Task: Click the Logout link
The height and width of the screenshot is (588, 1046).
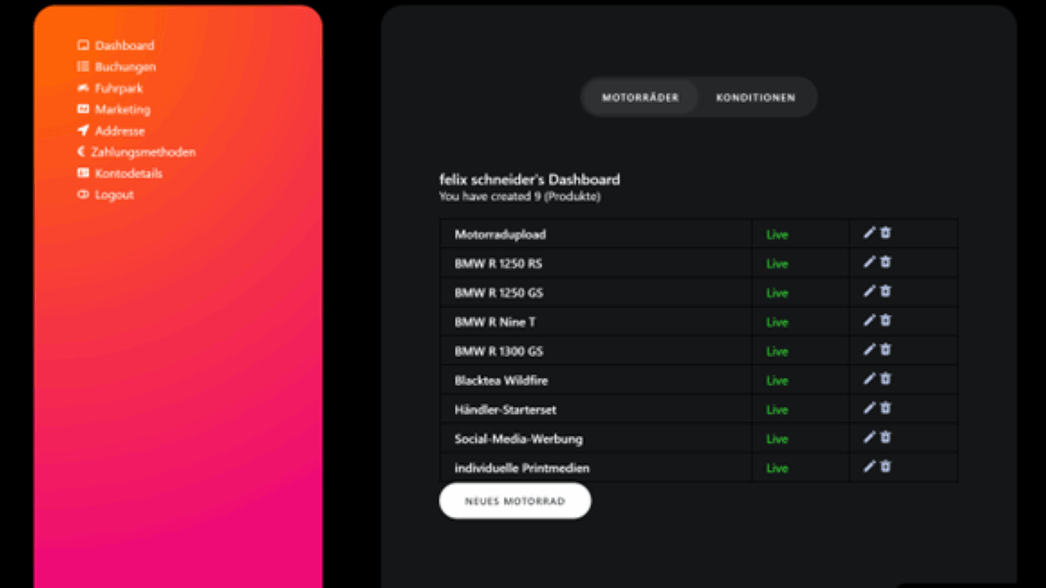Action: tap(114, 195)
